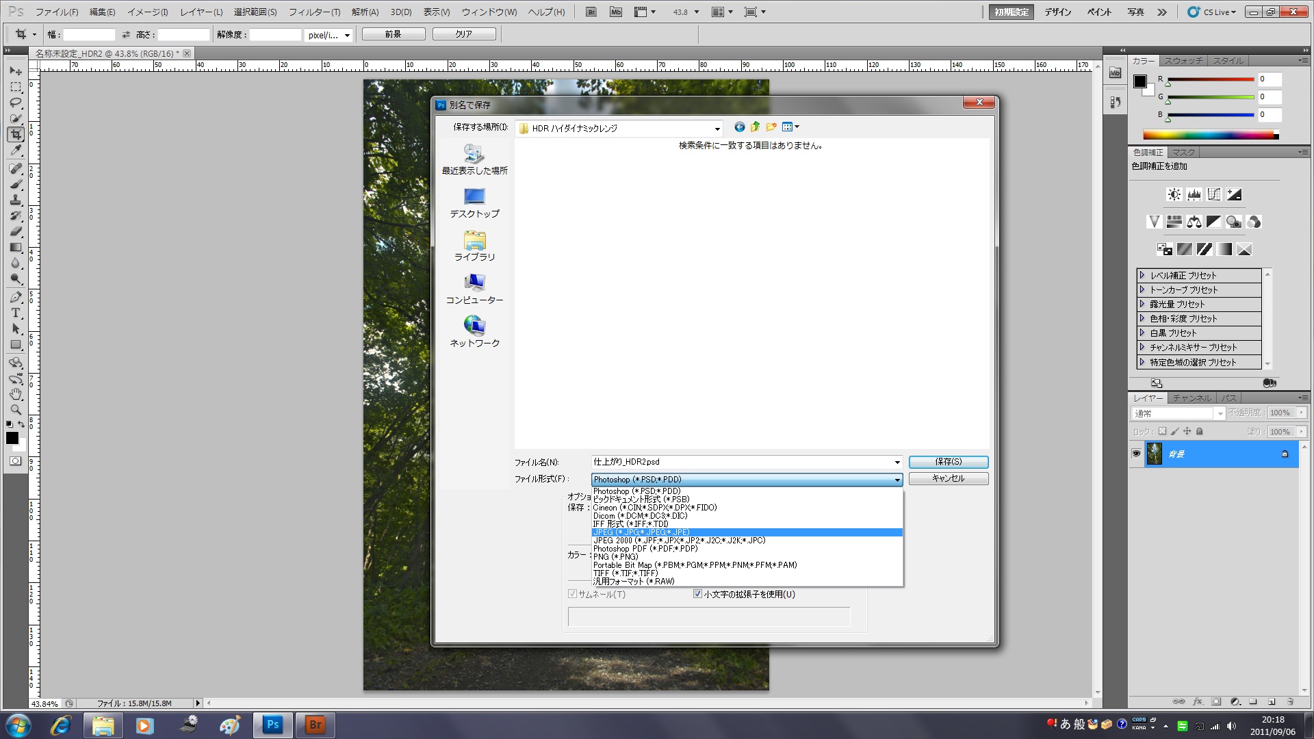Open Network location in save dialog
The width and height of the screenshot is (1314, 739).
coord(474,332)
